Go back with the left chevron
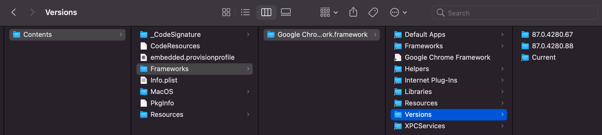The width and height of the screenshot is (602, 135). [14, 12]
